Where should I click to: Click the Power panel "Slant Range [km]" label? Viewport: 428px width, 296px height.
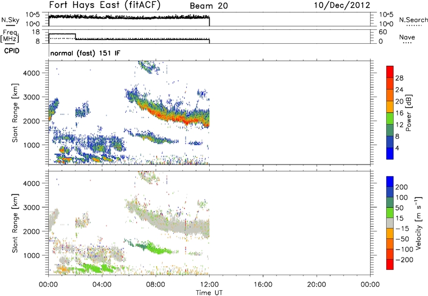click(x=15, y=113)
